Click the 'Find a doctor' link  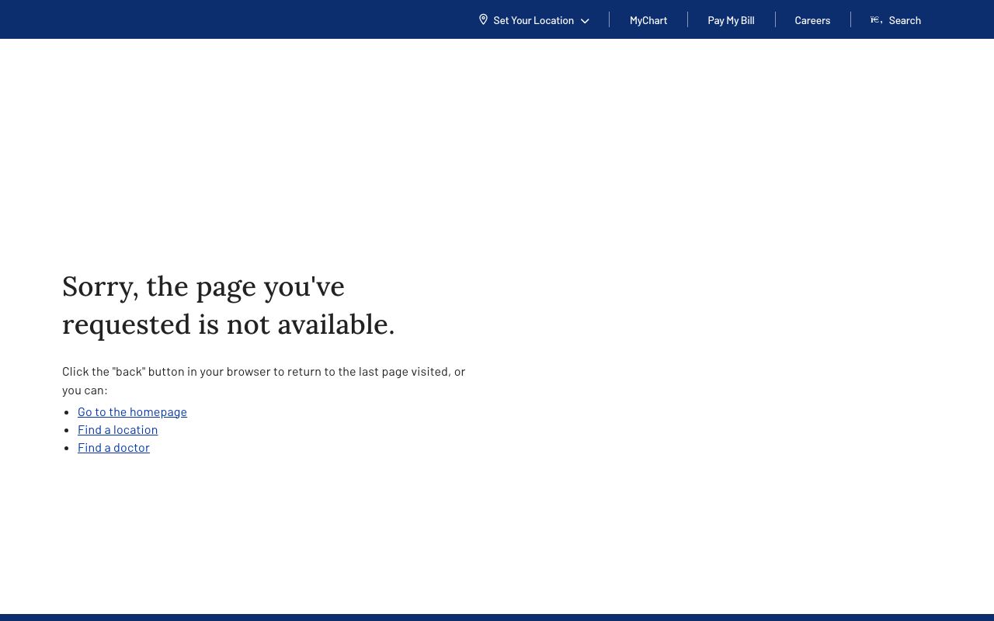(113, 447)
